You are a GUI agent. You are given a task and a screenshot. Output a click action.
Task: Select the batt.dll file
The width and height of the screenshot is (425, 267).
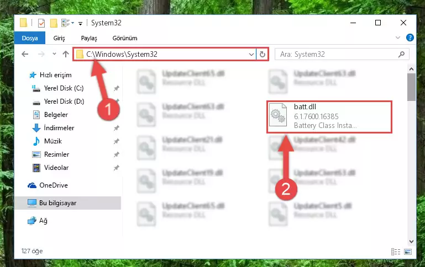click(x=329, y=116)
